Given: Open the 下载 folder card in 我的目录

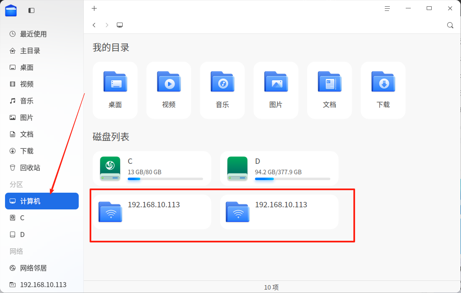Looking at the screenshot, I should coord(383,90).
